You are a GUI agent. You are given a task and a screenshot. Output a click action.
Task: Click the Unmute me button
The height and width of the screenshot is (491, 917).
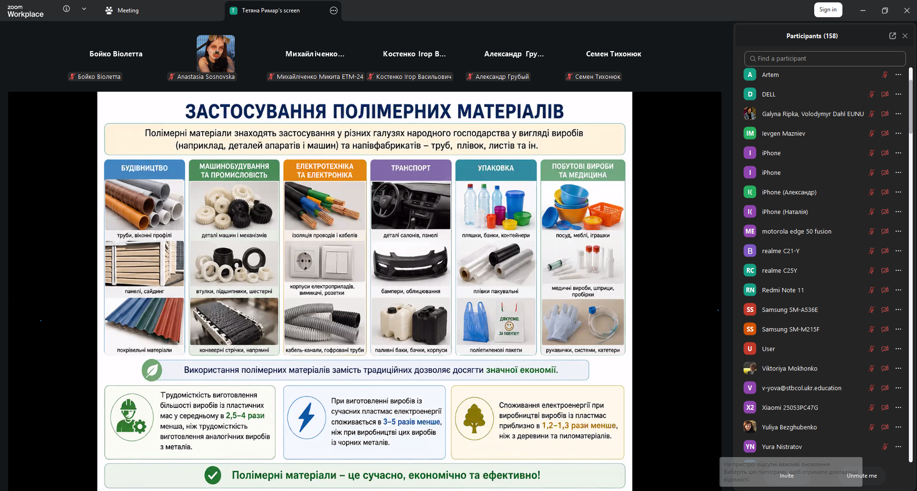[x=862, y=476]
